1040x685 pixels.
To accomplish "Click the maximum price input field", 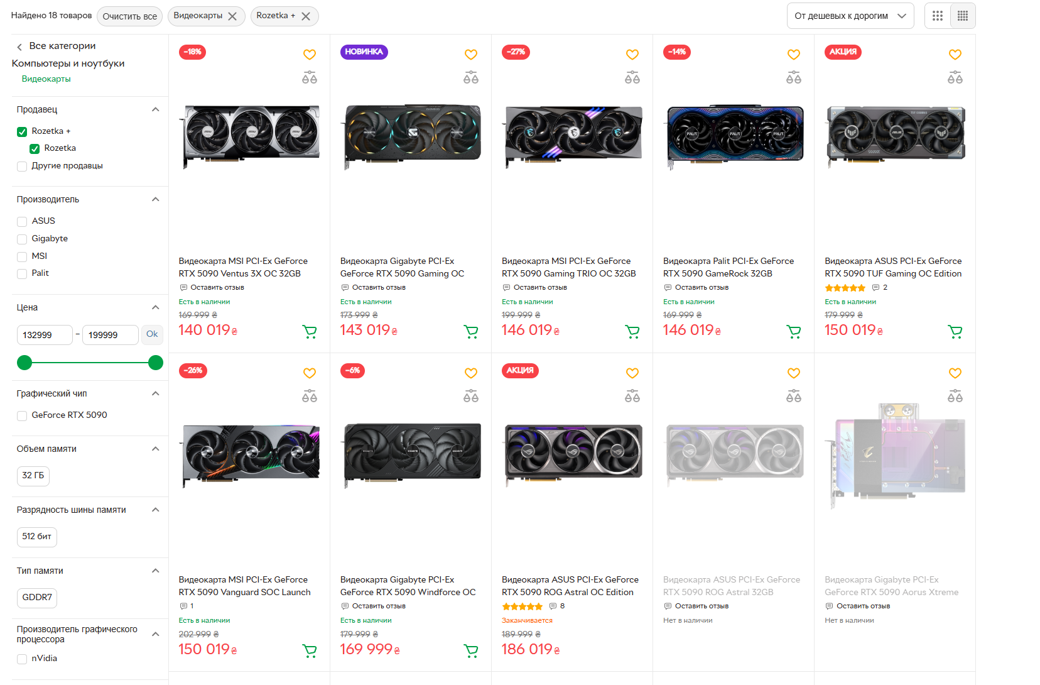I will 110,335.
